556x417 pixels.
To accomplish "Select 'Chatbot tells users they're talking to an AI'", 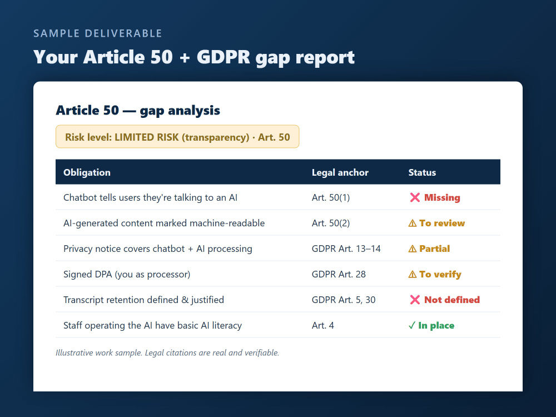I will pyautogui.click(x=150, y=197).
